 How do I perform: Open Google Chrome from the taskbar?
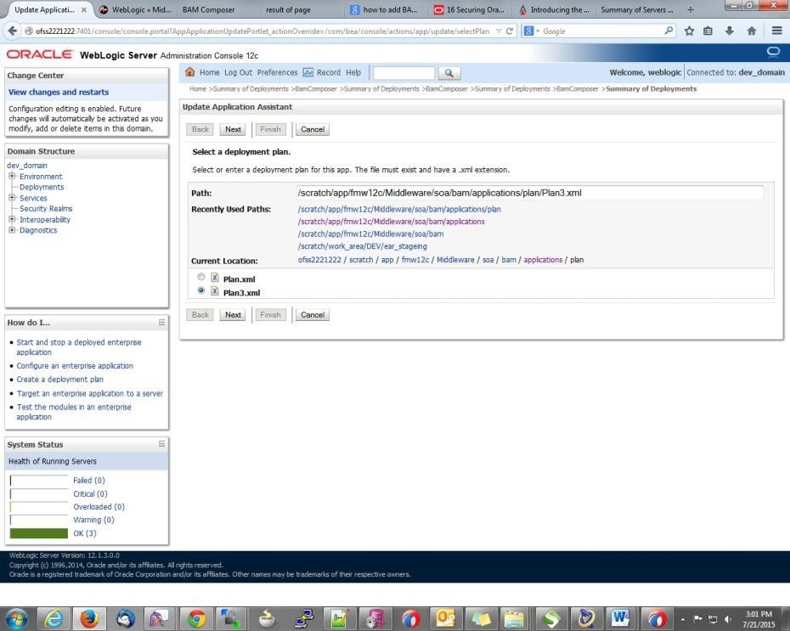tap(196, 618)
